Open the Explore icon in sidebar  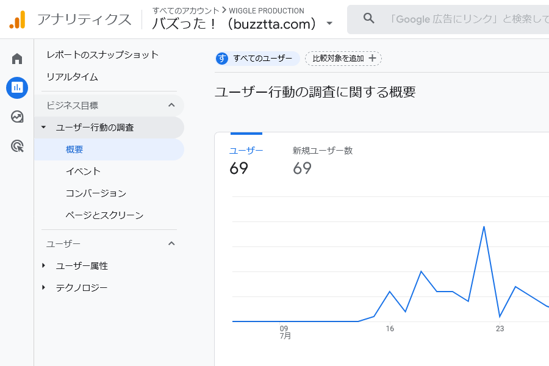17,117
